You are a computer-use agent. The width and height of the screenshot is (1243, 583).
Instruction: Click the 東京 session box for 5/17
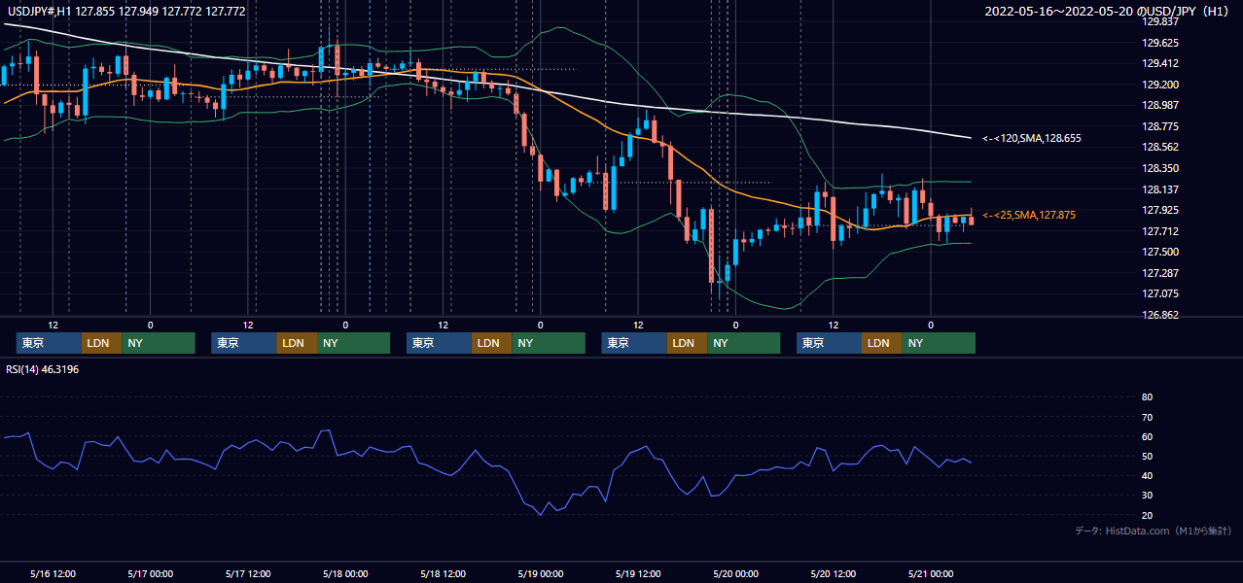point(244,343)
